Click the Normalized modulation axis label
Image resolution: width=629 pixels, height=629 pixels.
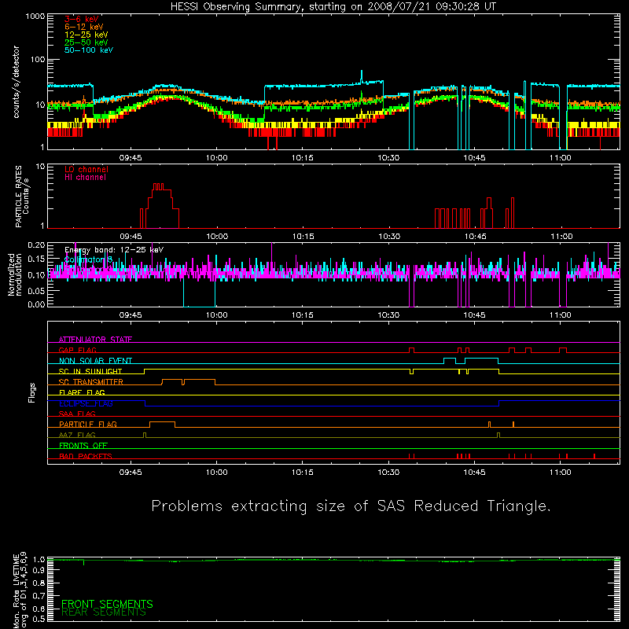tap(15, 274)
